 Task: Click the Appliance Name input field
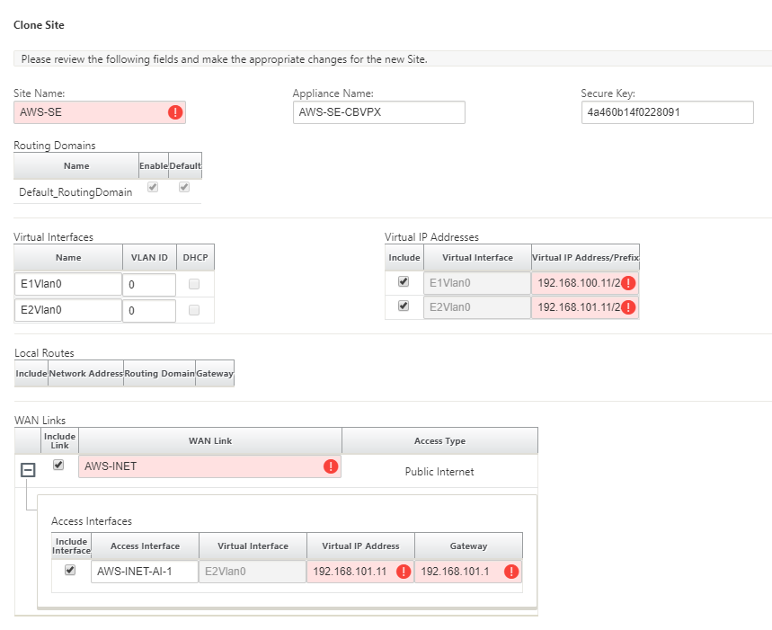click(379, 112)
